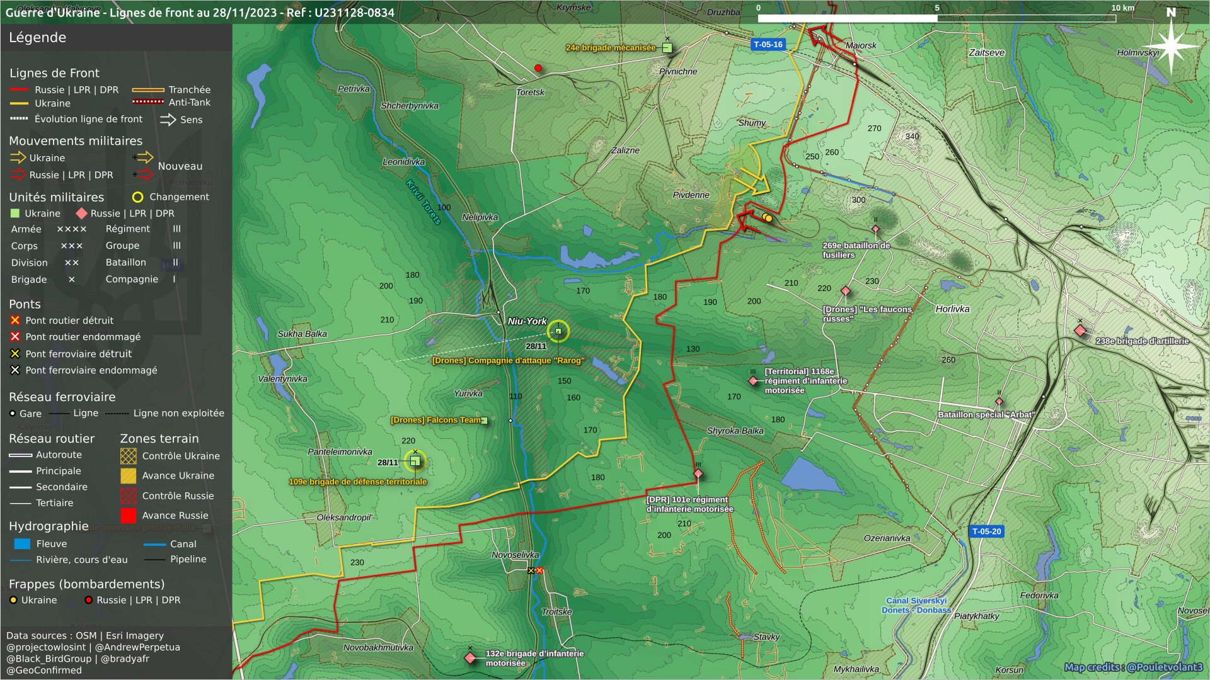Viewport: 1210px width, 680px height.
Task: Click the Horlivka city label
Action: tap(952, 309)
